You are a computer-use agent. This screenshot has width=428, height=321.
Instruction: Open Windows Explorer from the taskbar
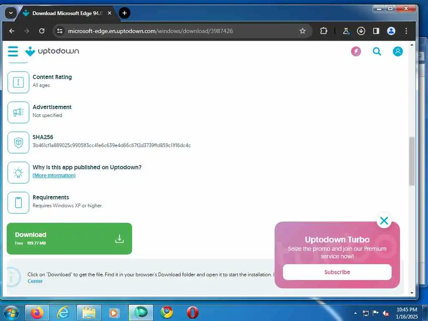pyautogui.click(x=89, y=313)
